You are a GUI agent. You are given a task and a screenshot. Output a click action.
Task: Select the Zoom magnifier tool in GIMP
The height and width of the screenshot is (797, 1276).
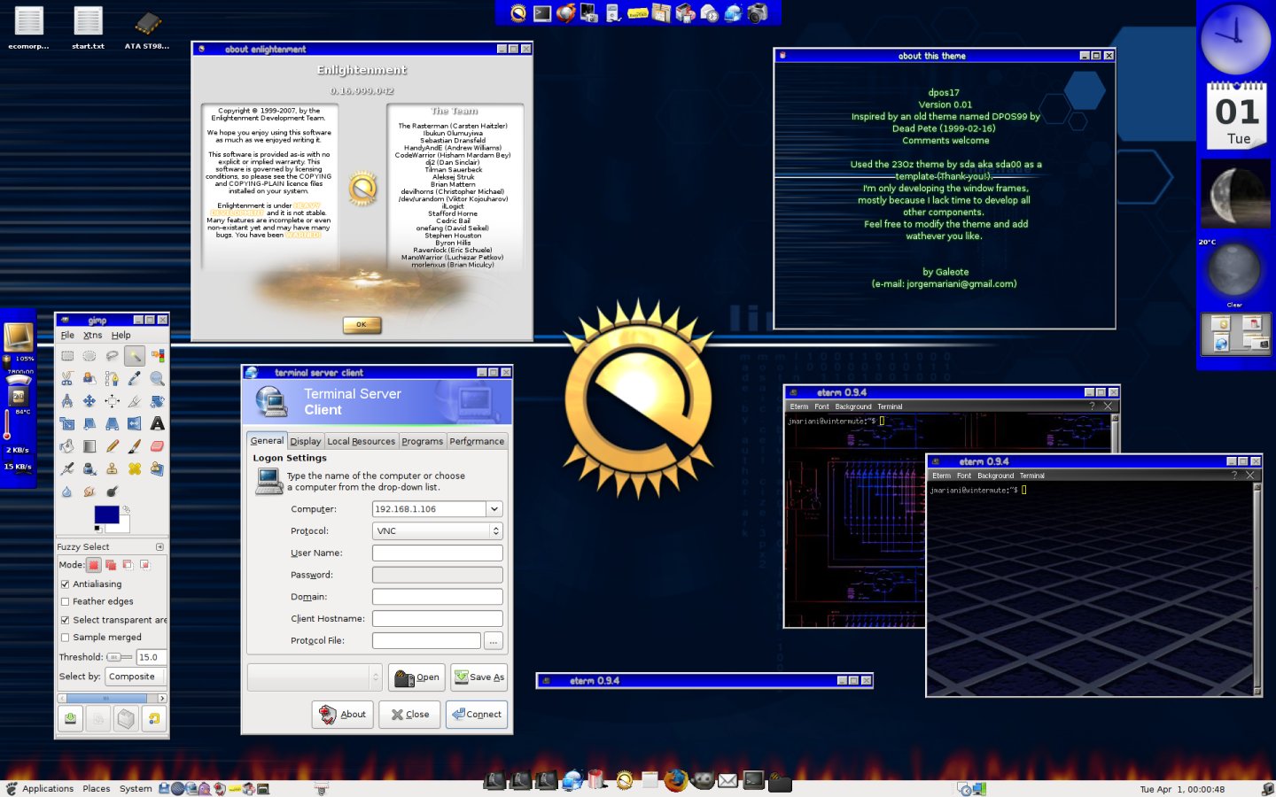pyautogui.click(x=157, y=378)
